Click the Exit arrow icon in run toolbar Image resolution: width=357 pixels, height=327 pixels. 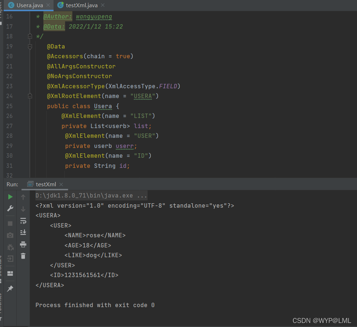[x=10, y=259]
